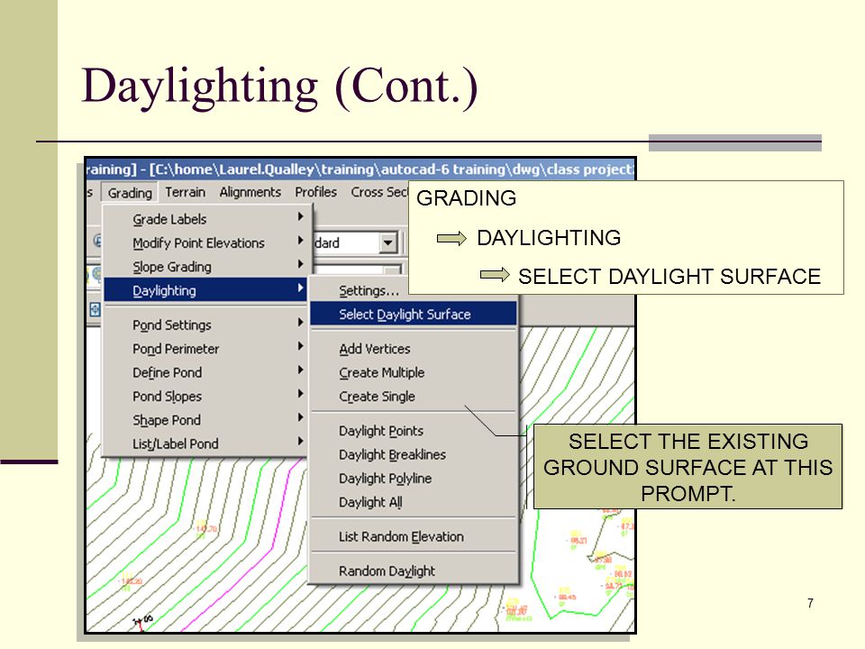Screen dimensions: 865x649
Task: Open List/Label Pond submenu
Action: [205, 443]
